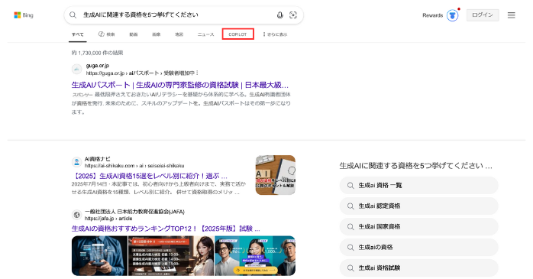Open the hamburger settings menu
Viewport: 533px width, 279px height.
[512, 15]
